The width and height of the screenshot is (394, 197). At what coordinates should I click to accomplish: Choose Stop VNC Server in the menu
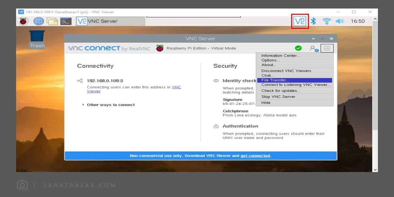coord(295,97)
